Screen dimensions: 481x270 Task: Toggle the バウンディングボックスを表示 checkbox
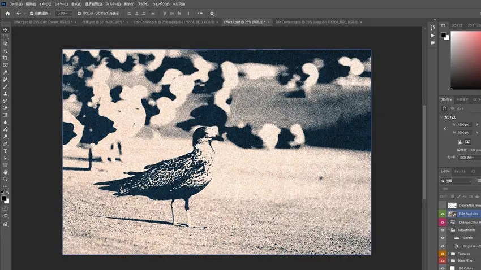pos(79,13)
